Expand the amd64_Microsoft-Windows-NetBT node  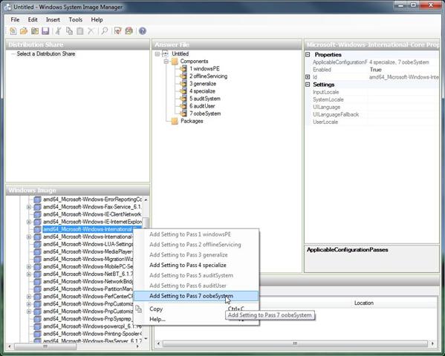click(29, 274)
